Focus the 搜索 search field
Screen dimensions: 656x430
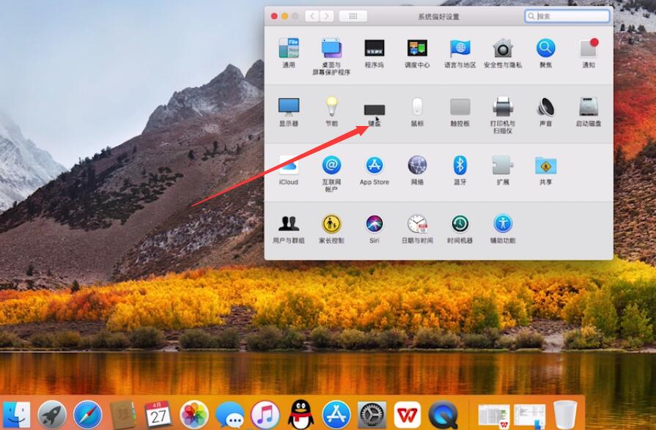pyautogui.click(x=567, y=16)
